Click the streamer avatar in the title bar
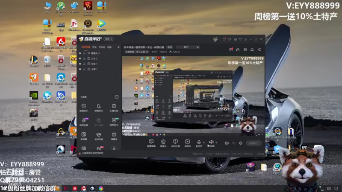Screen dimensions: 342x192 tap(215, 39)
